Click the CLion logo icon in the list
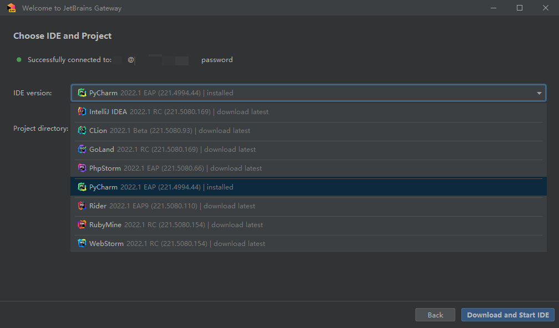The height and width of the screenshot is (328, 559). [x=82, y=130]
